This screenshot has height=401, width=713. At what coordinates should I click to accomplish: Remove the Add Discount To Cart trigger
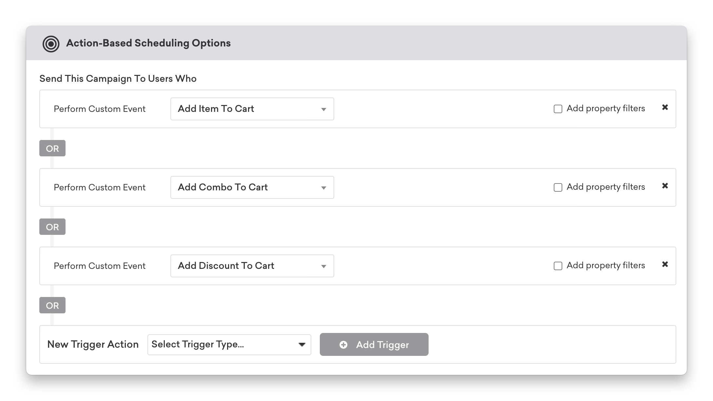click(665, 264)
